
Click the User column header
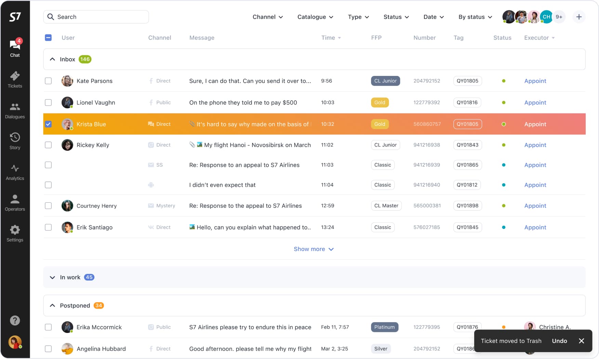[68, 38]
